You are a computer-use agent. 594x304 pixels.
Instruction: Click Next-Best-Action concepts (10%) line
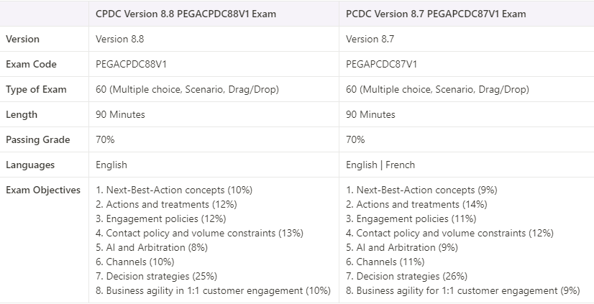tap(174, 190)
